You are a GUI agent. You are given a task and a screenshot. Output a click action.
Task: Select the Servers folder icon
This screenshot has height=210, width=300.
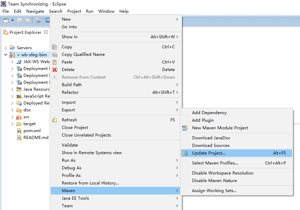click(12, 48)
